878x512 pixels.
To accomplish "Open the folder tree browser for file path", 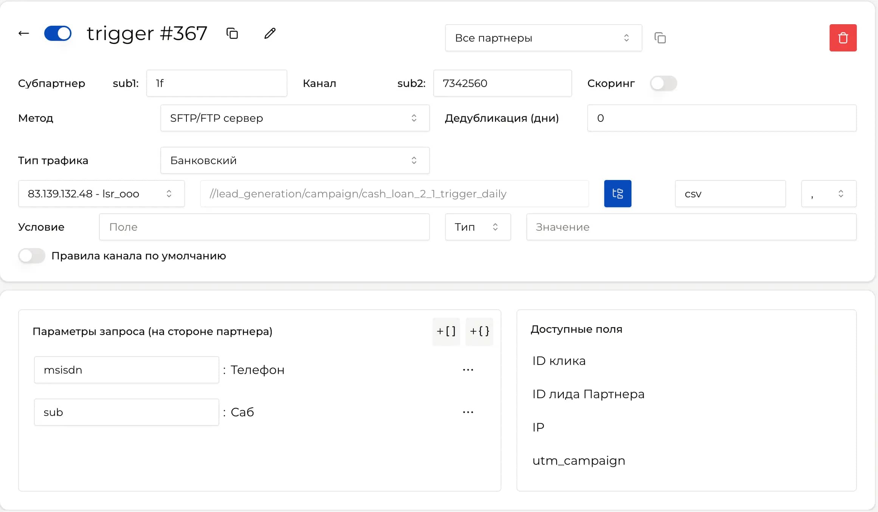I will 617,193.
